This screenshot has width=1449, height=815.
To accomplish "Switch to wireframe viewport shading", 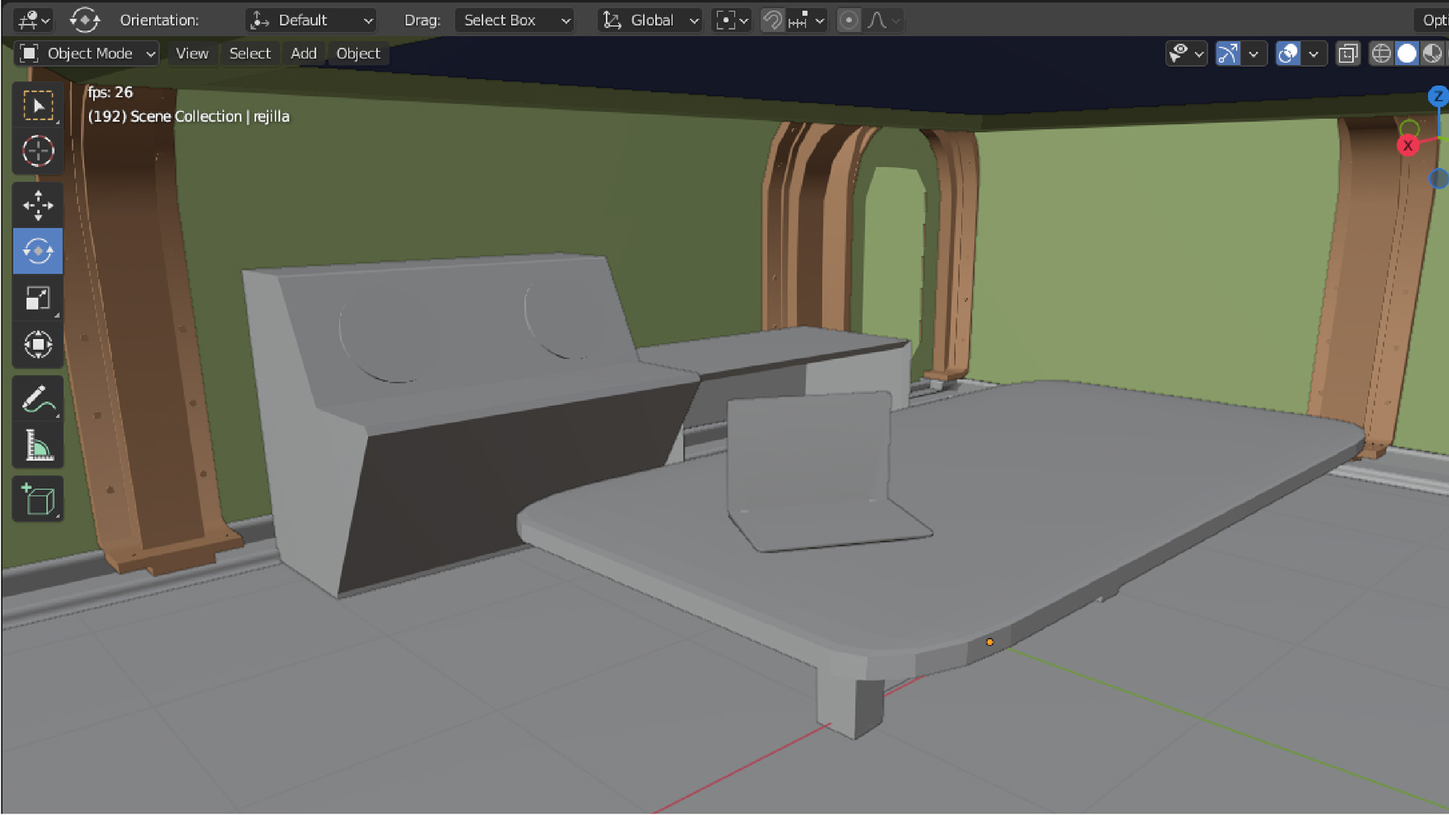I will coord(1380,54).
